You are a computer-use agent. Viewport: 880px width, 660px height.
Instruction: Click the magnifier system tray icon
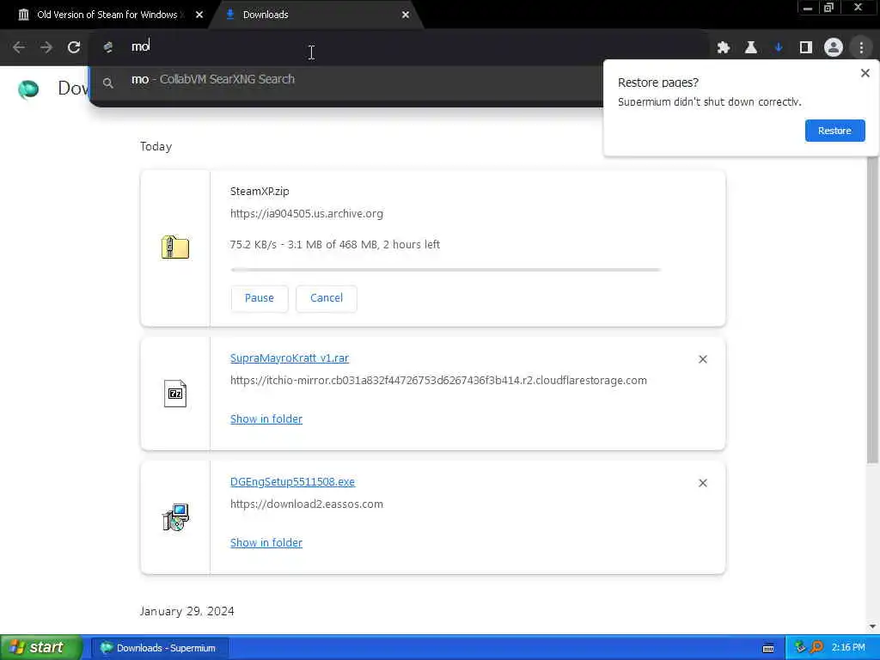pos(817,647)
